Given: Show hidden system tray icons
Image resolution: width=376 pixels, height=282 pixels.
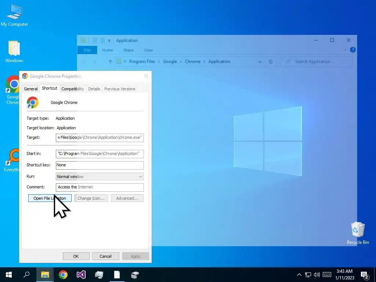Looking at the screenshot, I should click(299, 275).
